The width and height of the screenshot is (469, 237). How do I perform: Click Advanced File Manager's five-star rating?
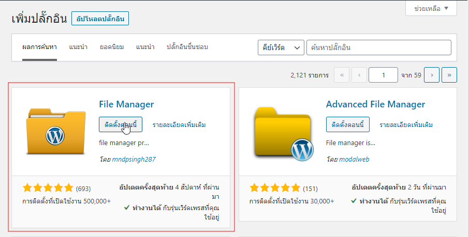(x=275, y=188)
